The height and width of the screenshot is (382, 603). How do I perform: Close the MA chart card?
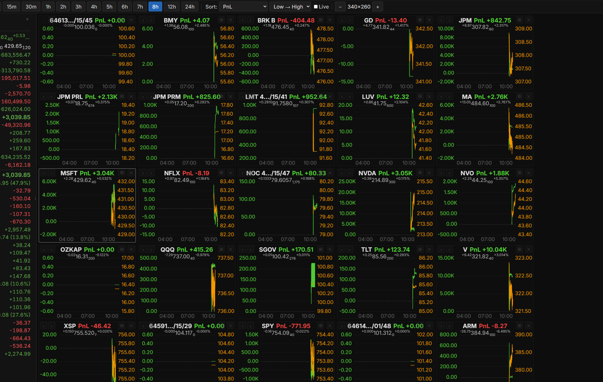click(529, 96)
